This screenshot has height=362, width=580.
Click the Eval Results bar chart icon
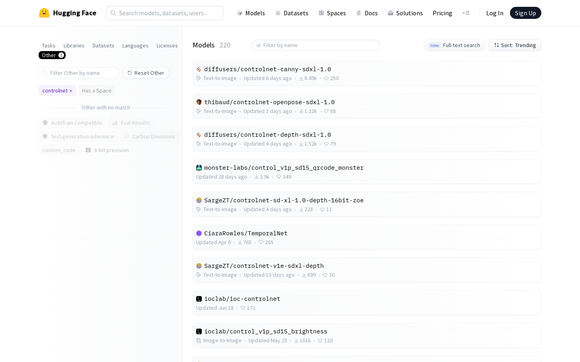[115, 123]
